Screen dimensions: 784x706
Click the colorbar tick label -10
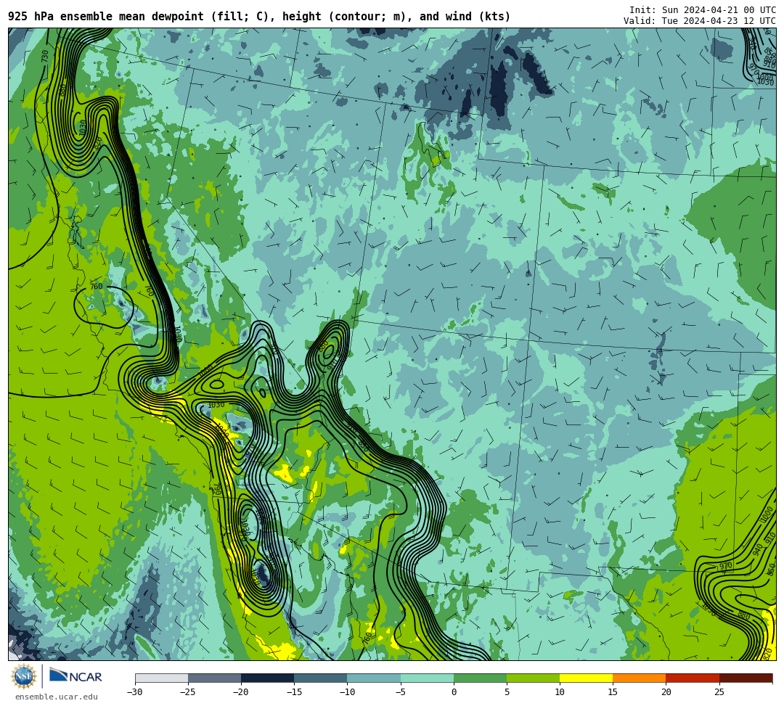pos(347,692)
